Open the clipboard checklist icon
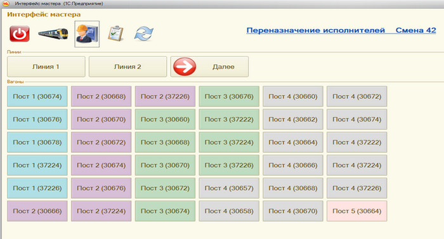The image size is (444, 239). point(116,34)
